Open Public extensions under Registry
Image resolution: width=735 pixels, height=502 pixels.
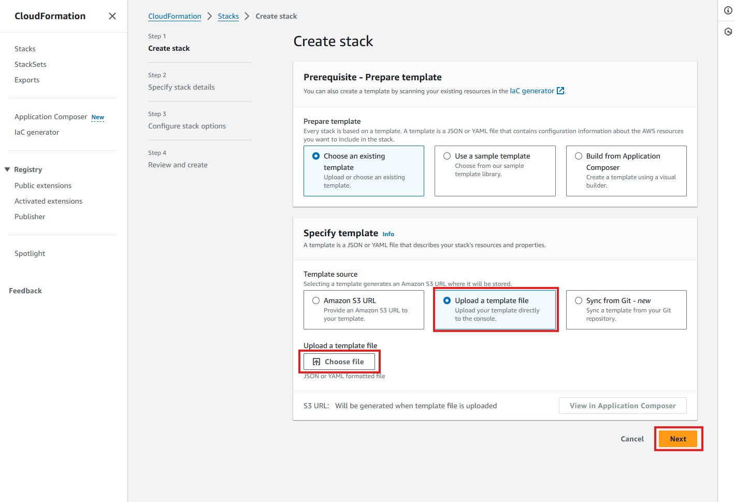(43, 185)
